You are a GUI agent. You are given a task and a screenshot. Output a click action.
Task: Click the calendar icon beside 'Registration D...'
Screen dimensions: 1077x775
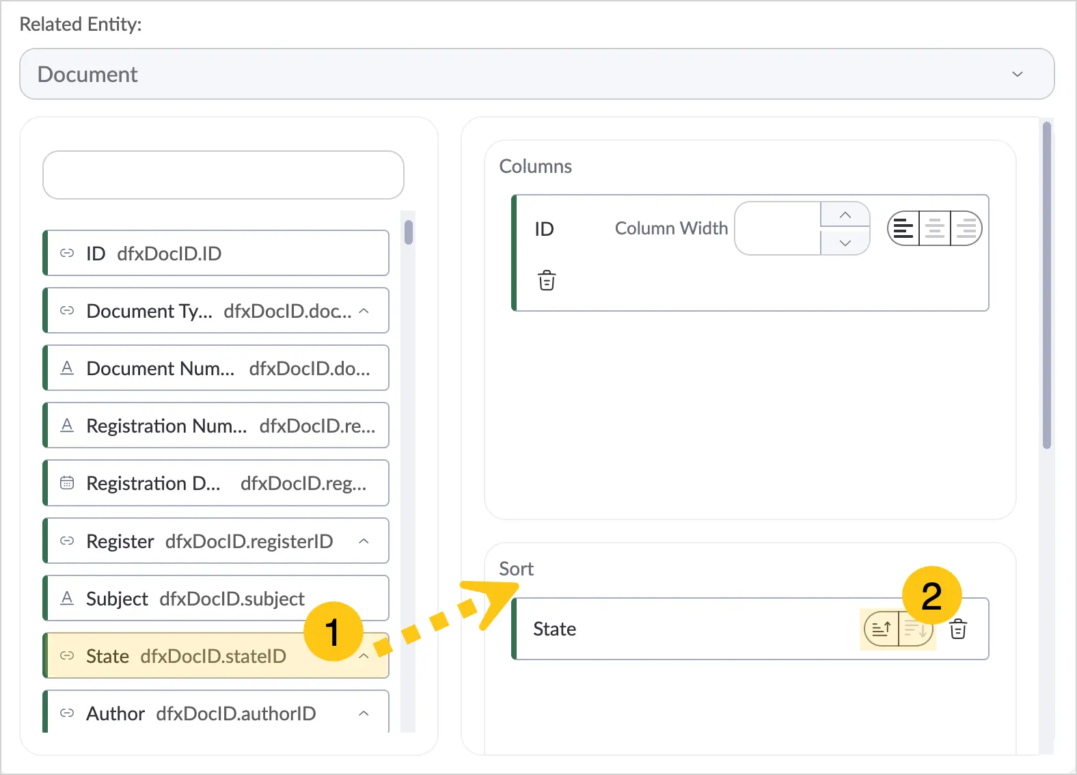[67, 483]
